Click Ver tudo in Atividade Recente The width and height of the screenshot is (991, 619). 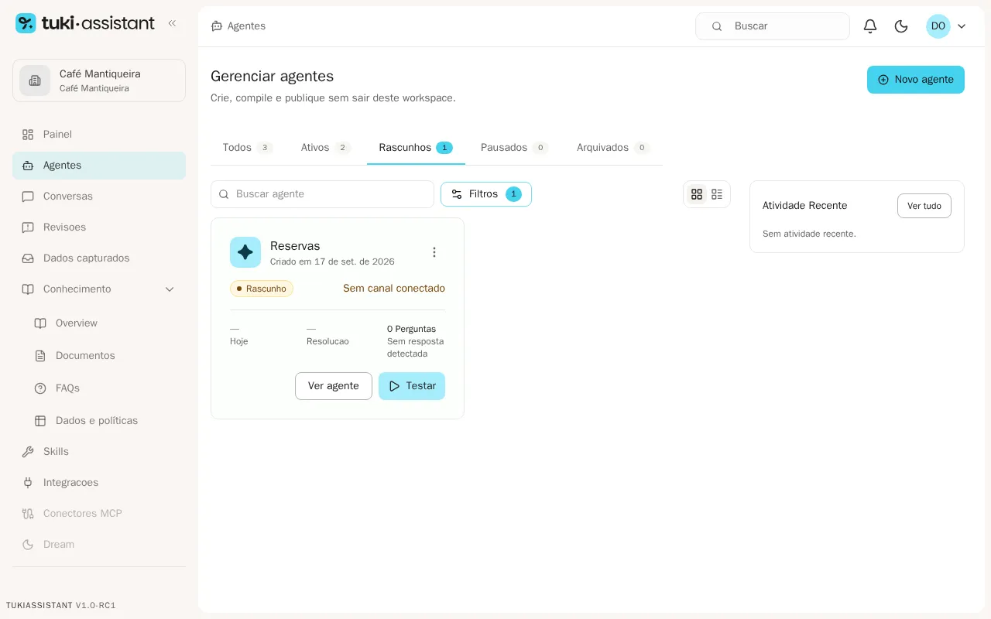[924, 206]
